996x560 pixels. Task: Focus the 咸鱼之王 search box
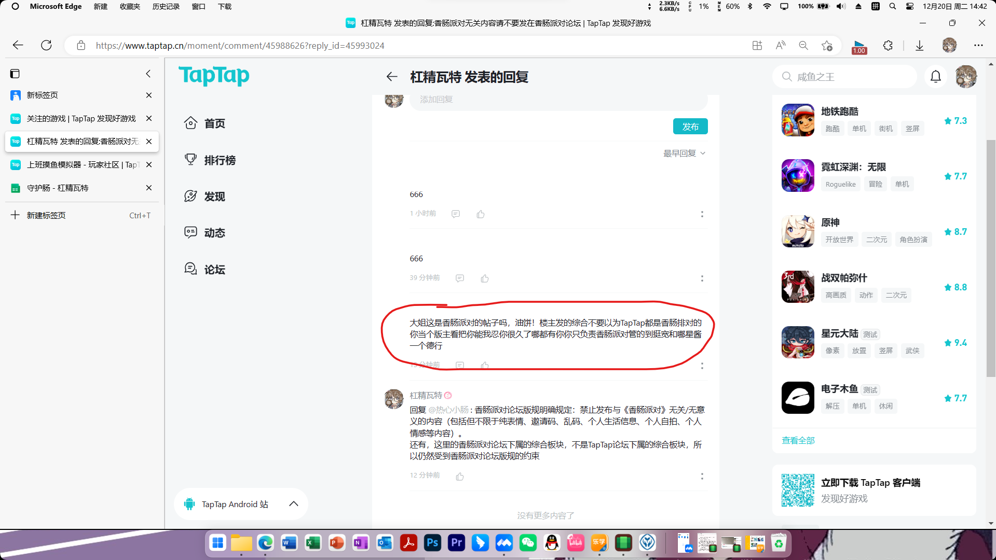(x=844, y=77)
